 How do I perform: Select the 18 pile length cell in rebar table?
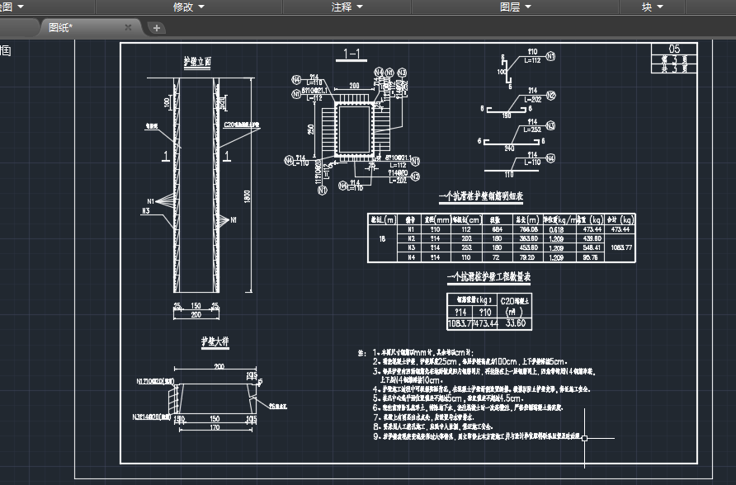pyautogui.click(x=382, y=238)
